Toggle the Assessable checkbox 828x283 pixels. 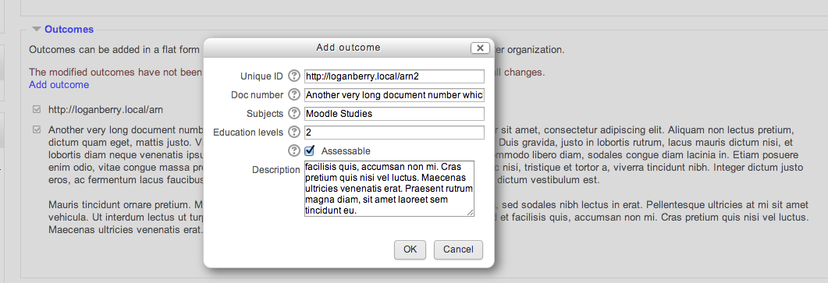tap(310, 150)
